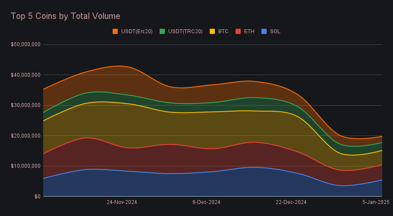
Task: Select the ETH legend text
Action: coord(249,31)
